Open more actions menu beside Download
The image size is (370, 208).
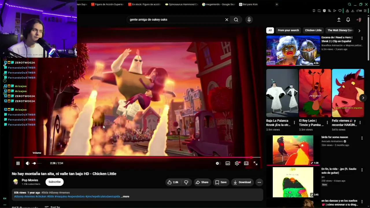(x=259, y=182)
